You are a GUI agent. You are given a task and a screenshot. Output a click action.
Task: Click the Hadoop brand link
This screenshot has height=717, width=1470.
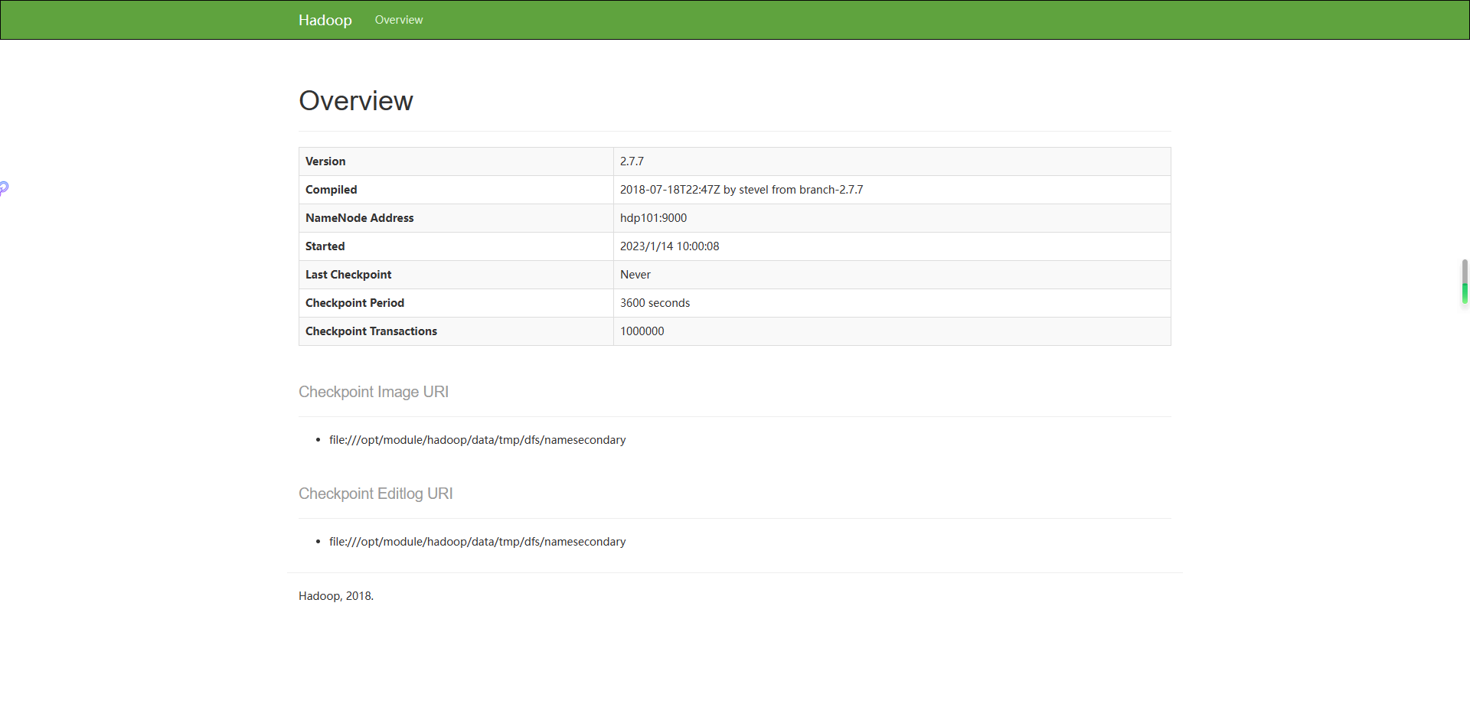tap(325, 20)
